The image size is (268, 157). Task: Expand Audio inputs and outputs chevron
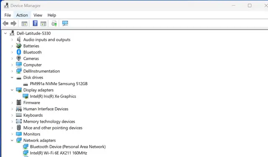click(x=12, y=40)
